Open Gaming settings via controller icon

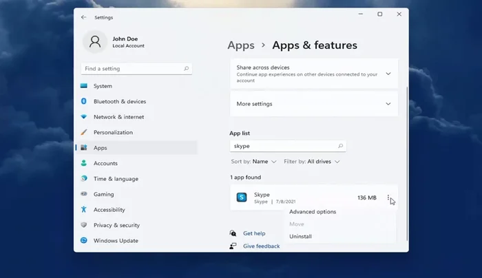coord(84,195)
